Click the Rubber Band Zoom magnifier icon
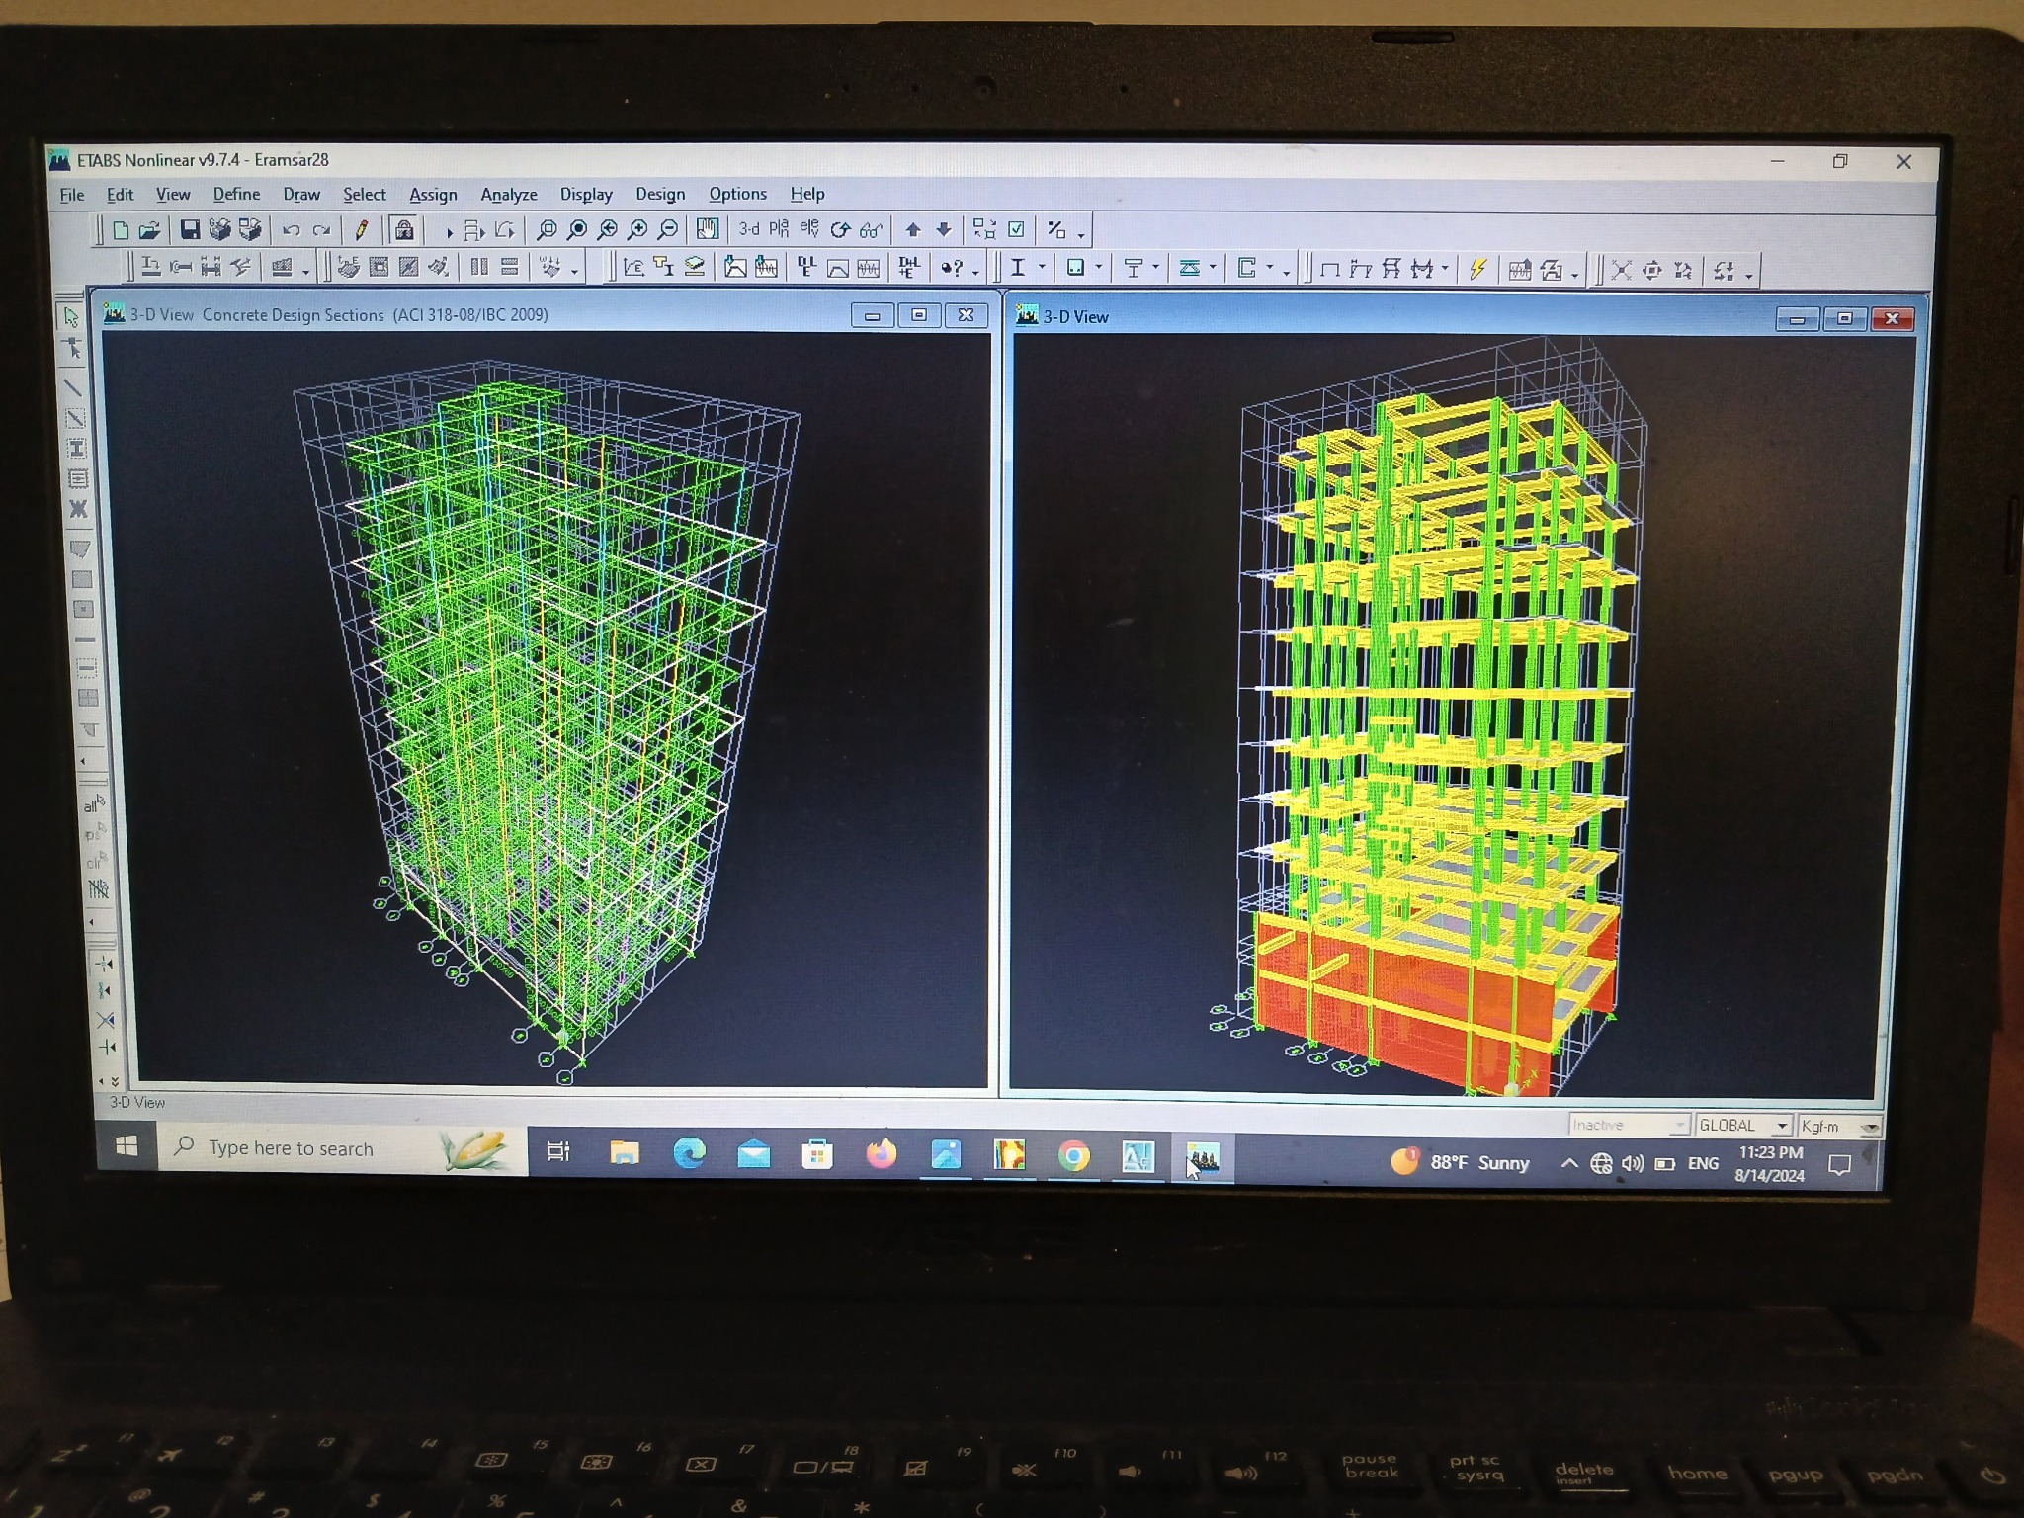Screen dimensions: 2024x1518 [546, 231]
